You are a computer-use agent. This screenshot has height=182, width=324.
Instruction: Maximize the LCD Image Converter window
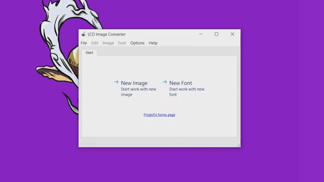216,34
